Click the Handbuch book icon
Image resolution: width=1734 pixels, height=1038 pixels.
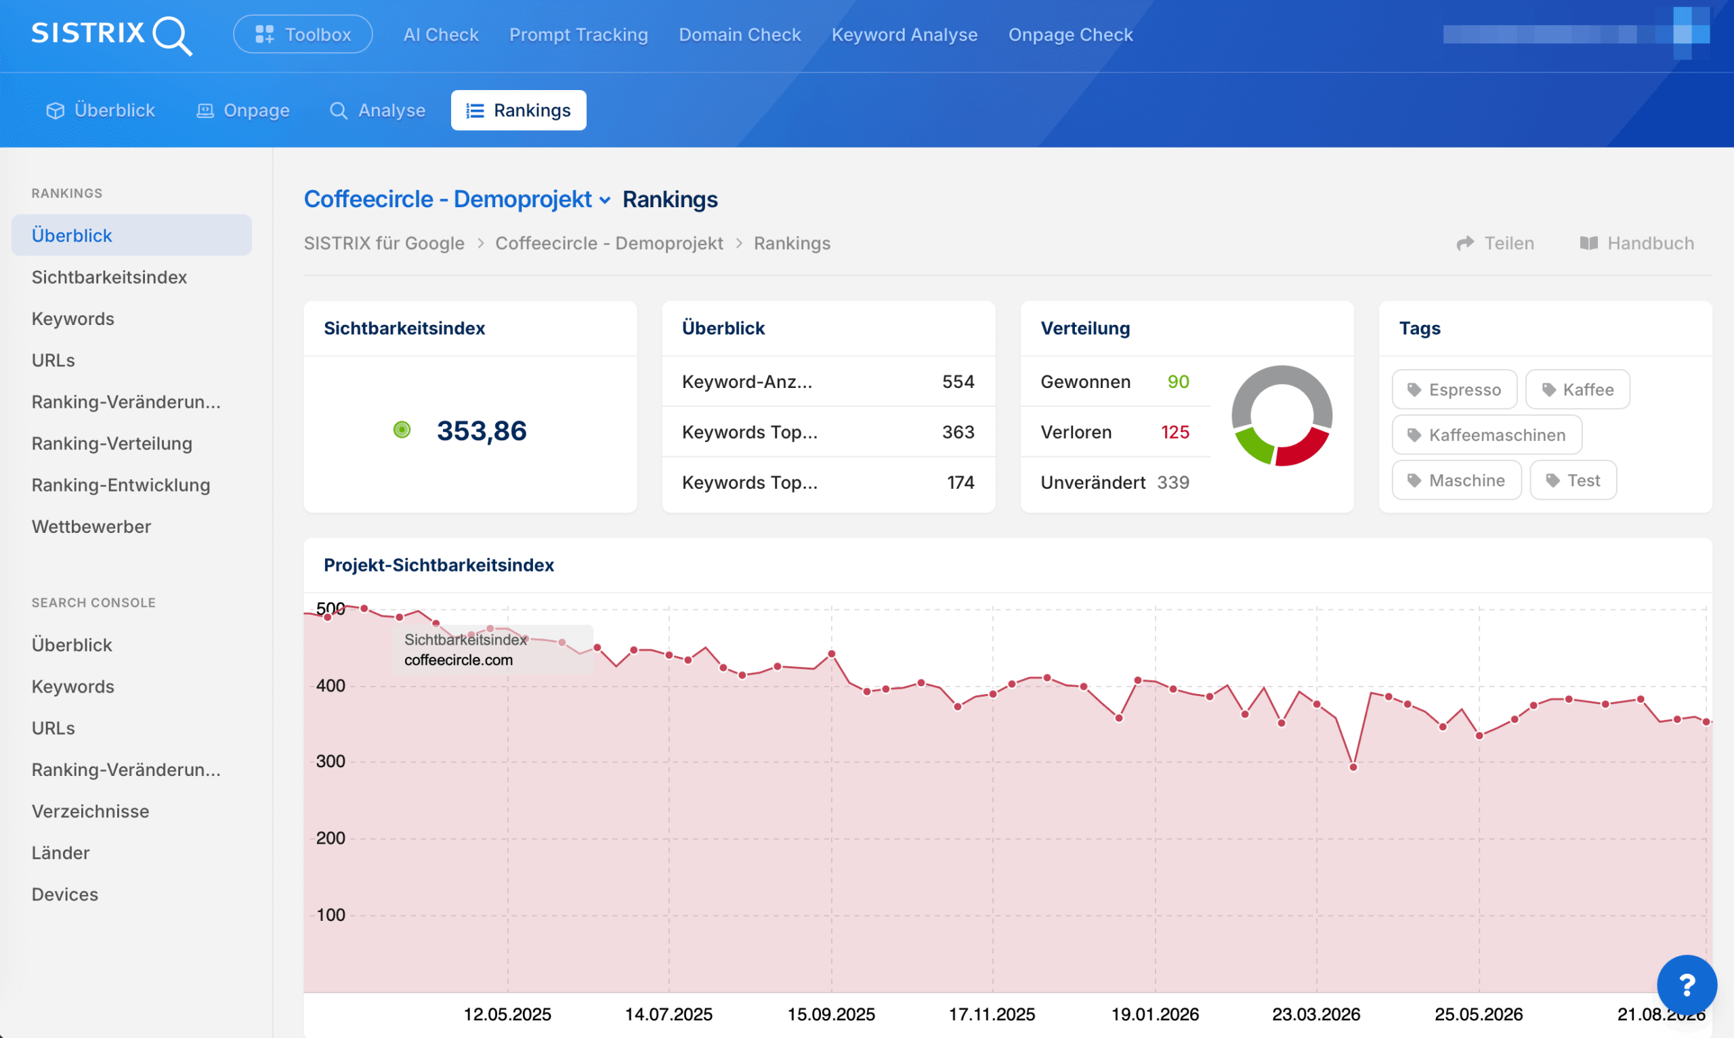1588,243
